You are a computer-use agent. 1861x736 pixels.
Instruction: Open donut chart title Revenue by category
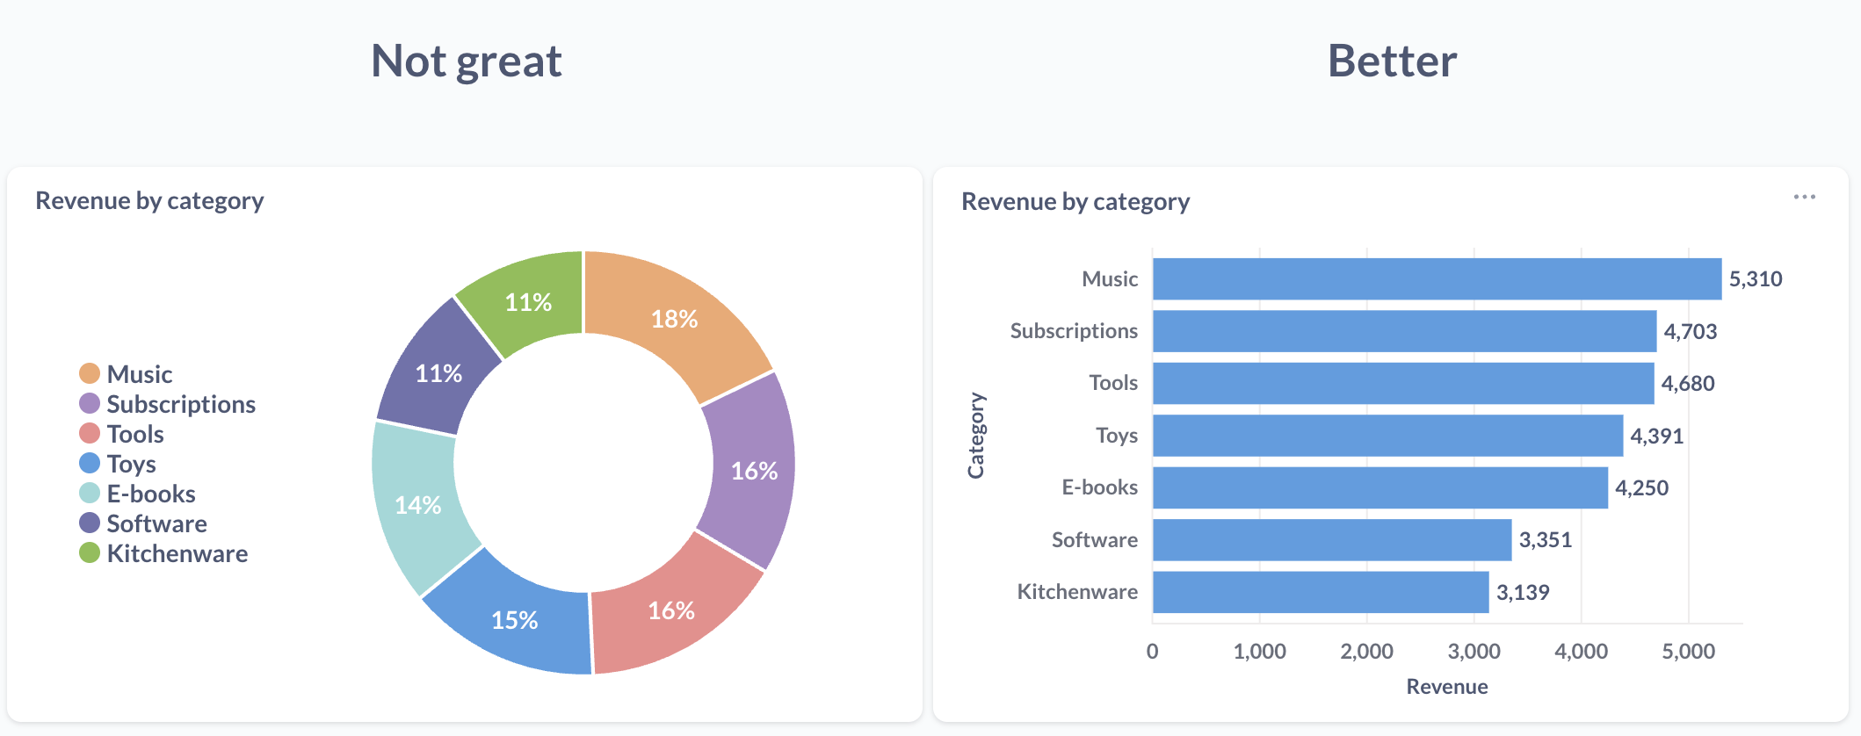coord(149,201)
